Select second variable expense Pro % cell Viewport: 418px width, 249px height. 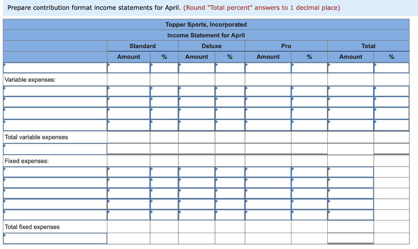point(309,102)
